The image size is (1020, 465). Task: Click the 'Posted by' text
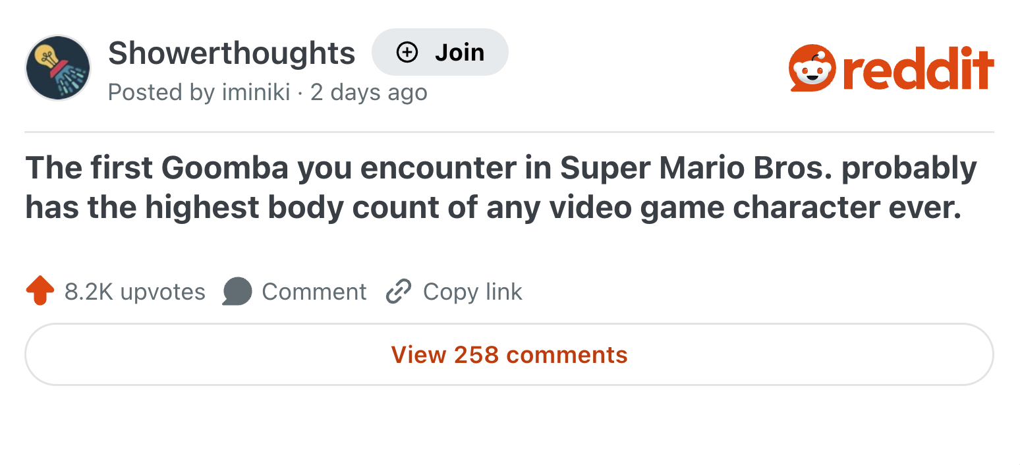(x=161, y=92)
